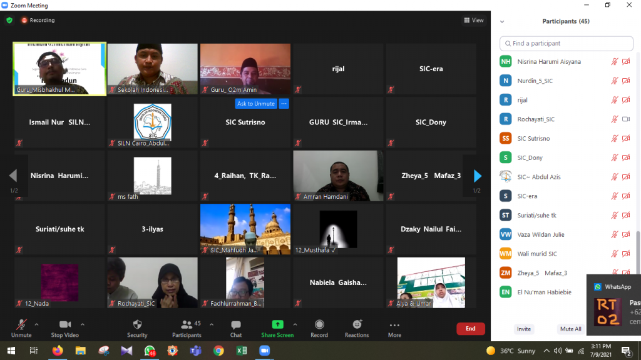
Task: Toggle the Unmute microphone button
Action: pyautogui.click(x=21, y=324)
